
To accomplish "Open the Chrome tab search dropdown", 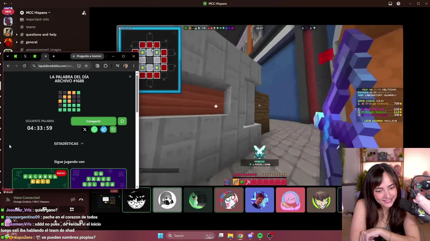I will coord(7,56).
